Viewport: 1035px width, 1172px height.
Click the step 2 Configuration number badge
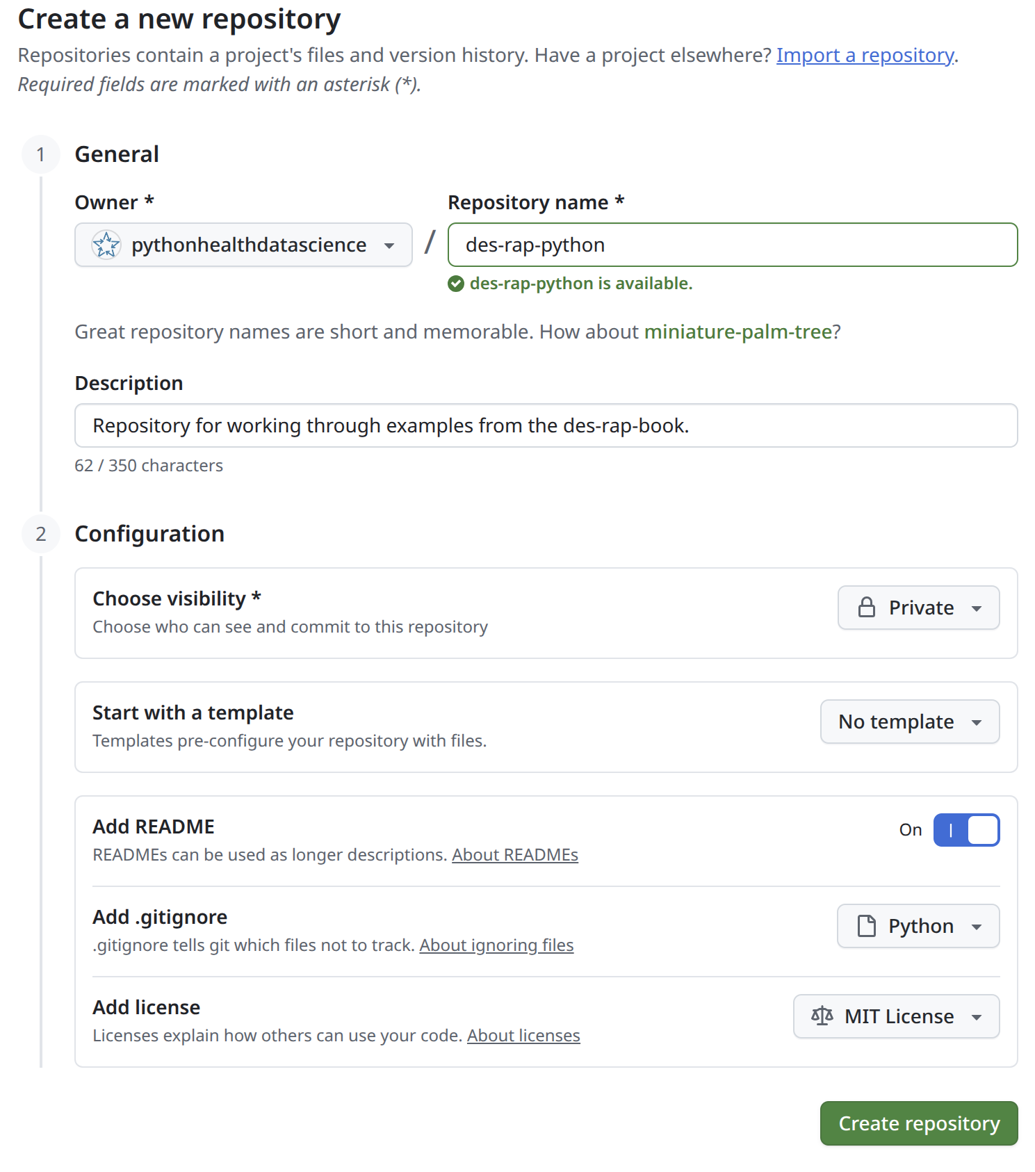41,534
